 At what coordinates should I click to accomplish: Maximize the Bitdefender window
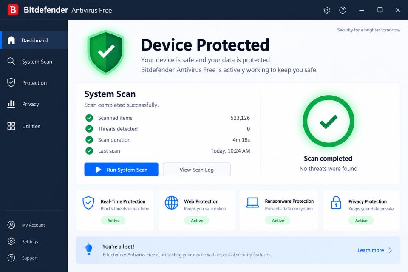[380, 10]
